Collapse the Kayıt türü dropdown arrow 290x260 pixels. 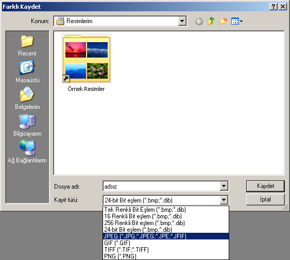tap(224, 200)
